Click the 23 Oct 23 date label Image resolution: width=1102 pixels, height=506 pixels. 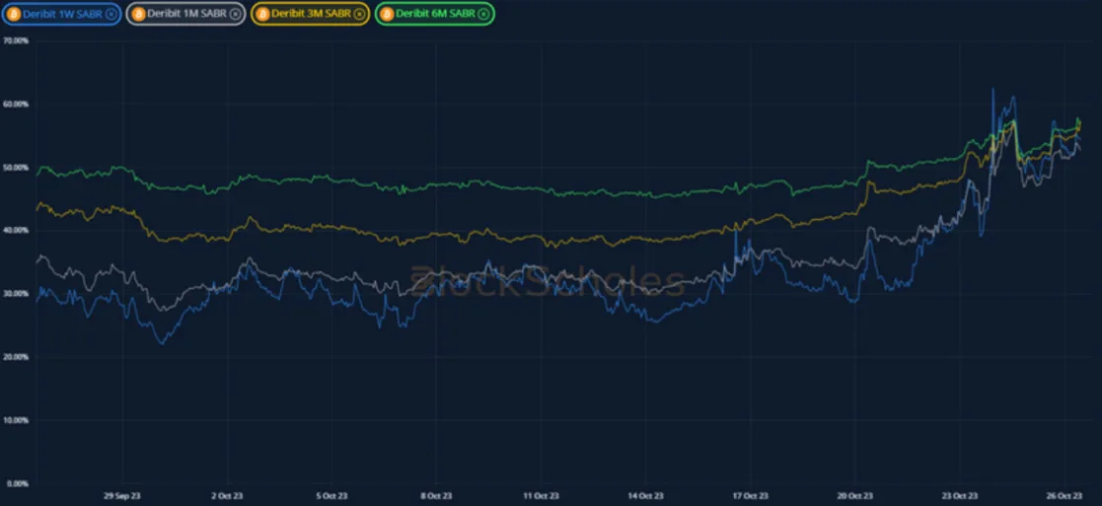pyautogui.click(x=960, y=495)
